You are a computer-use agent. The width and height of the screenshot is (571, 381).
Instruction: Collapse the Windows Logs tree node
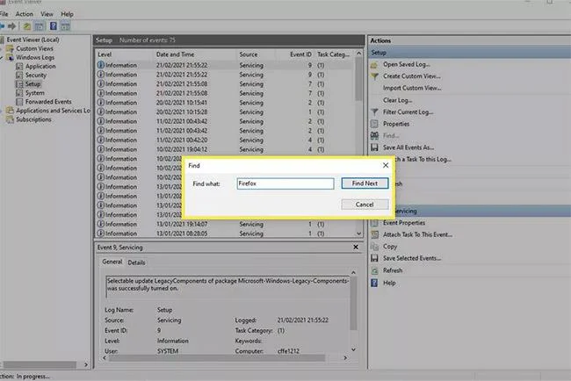coord(2,57)
